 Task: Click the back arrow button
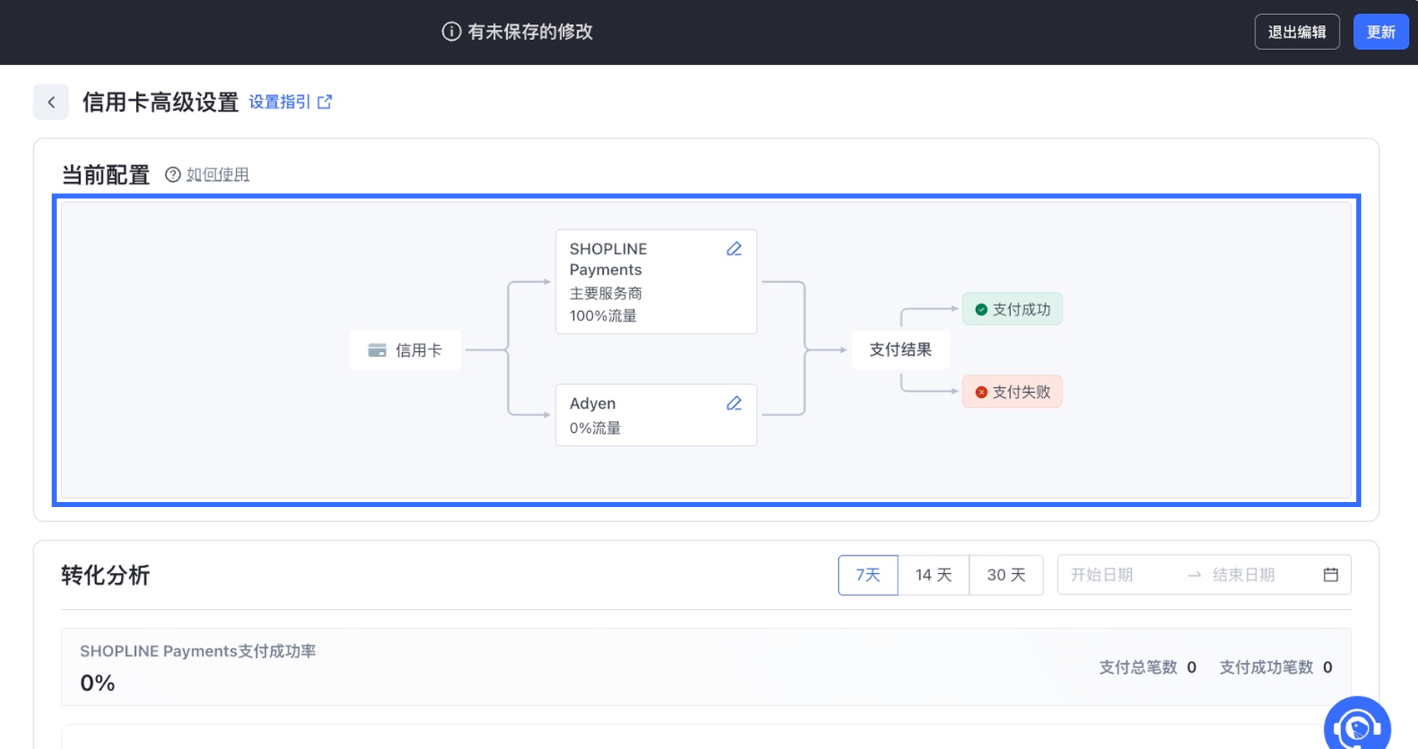51,102
